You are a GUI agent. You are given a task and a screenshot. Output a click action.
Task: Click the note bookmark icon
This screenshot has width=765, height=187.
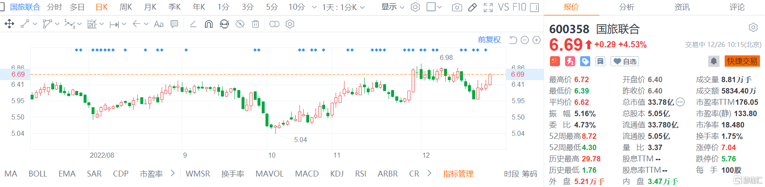[x=600, y=61]
